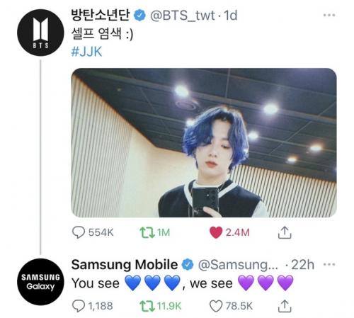Open the 방탄소년단 display name
This screenshot has height=318, width=354.
[x=101, y=15]
